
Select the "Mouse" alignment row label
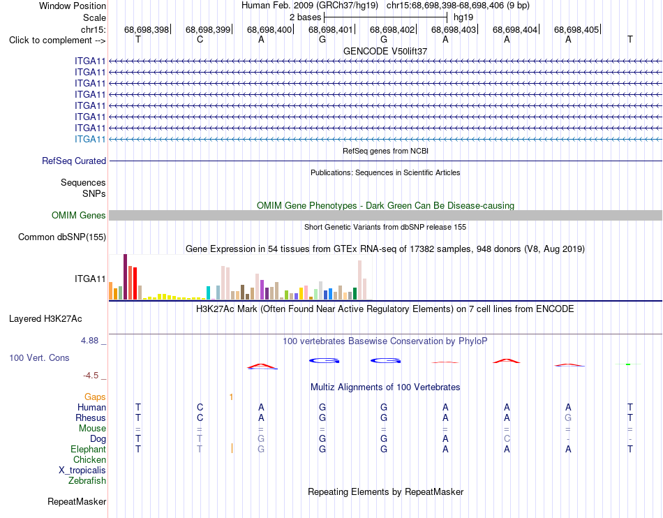click(92, 429)
